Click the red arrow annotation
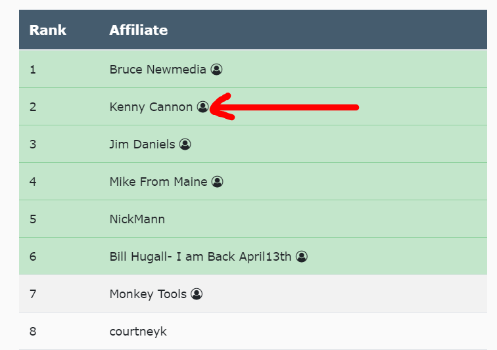The width and height of the screenshot is (497, 350). click(289, 107)
